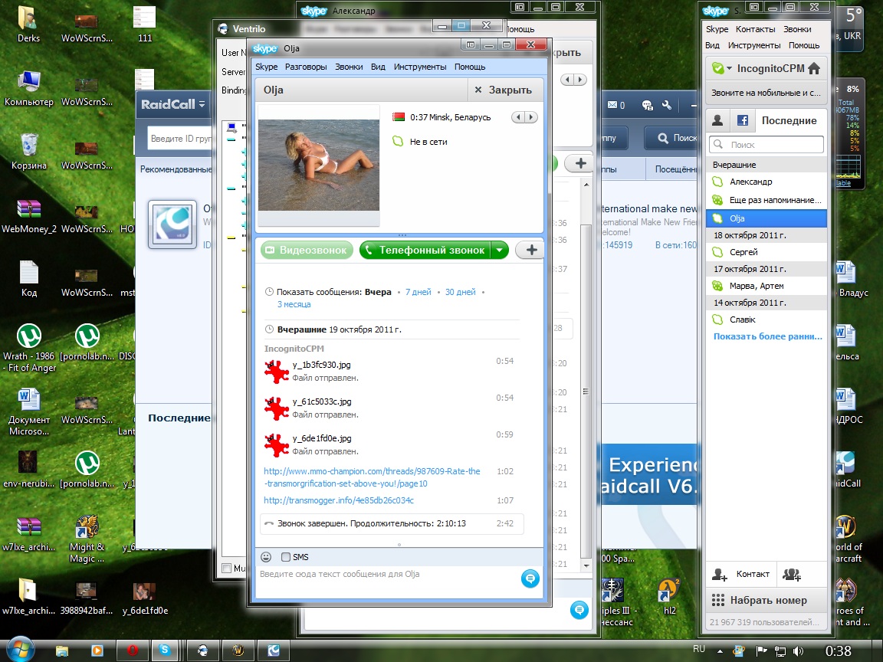Image resolution: width=883 pixels, height=662 pixels.
Task: Switch to the contacts person tab in Skype
Action: (717, 120)
